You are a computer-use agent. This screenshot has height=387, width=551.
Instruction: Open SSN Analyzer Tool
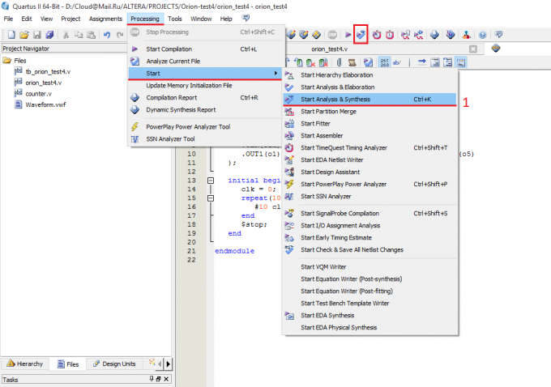[x=206, y=138]
